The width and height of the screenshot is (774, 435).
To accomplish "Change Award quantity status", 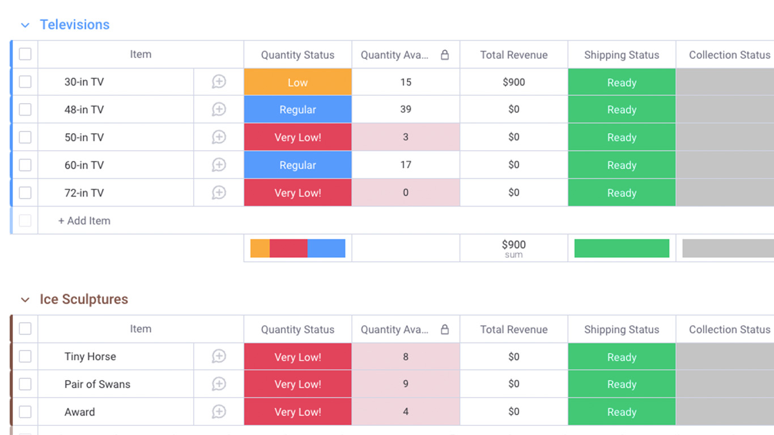I will [x=298, y=412].
